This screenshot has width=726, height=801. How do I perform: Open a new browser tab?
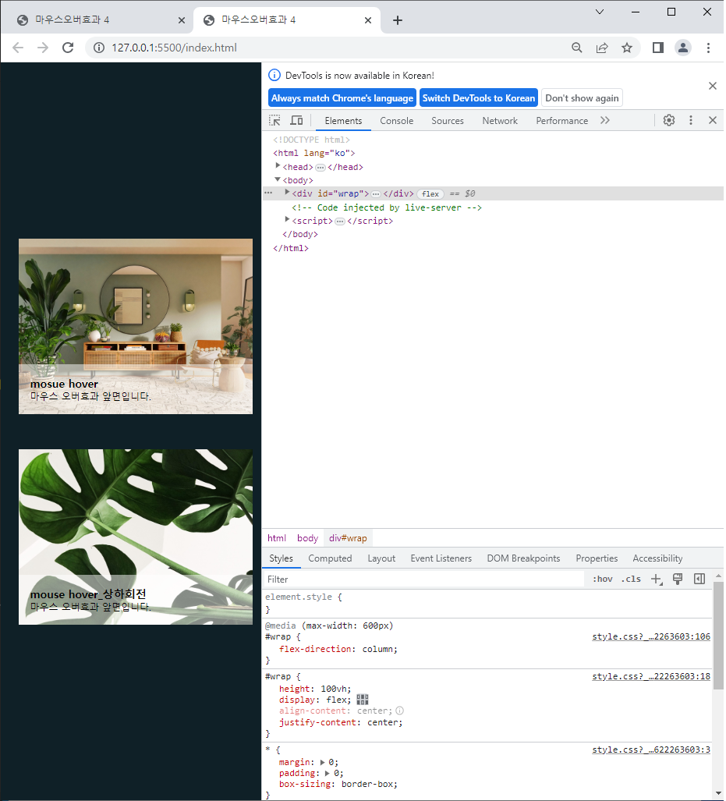[398, 20]
